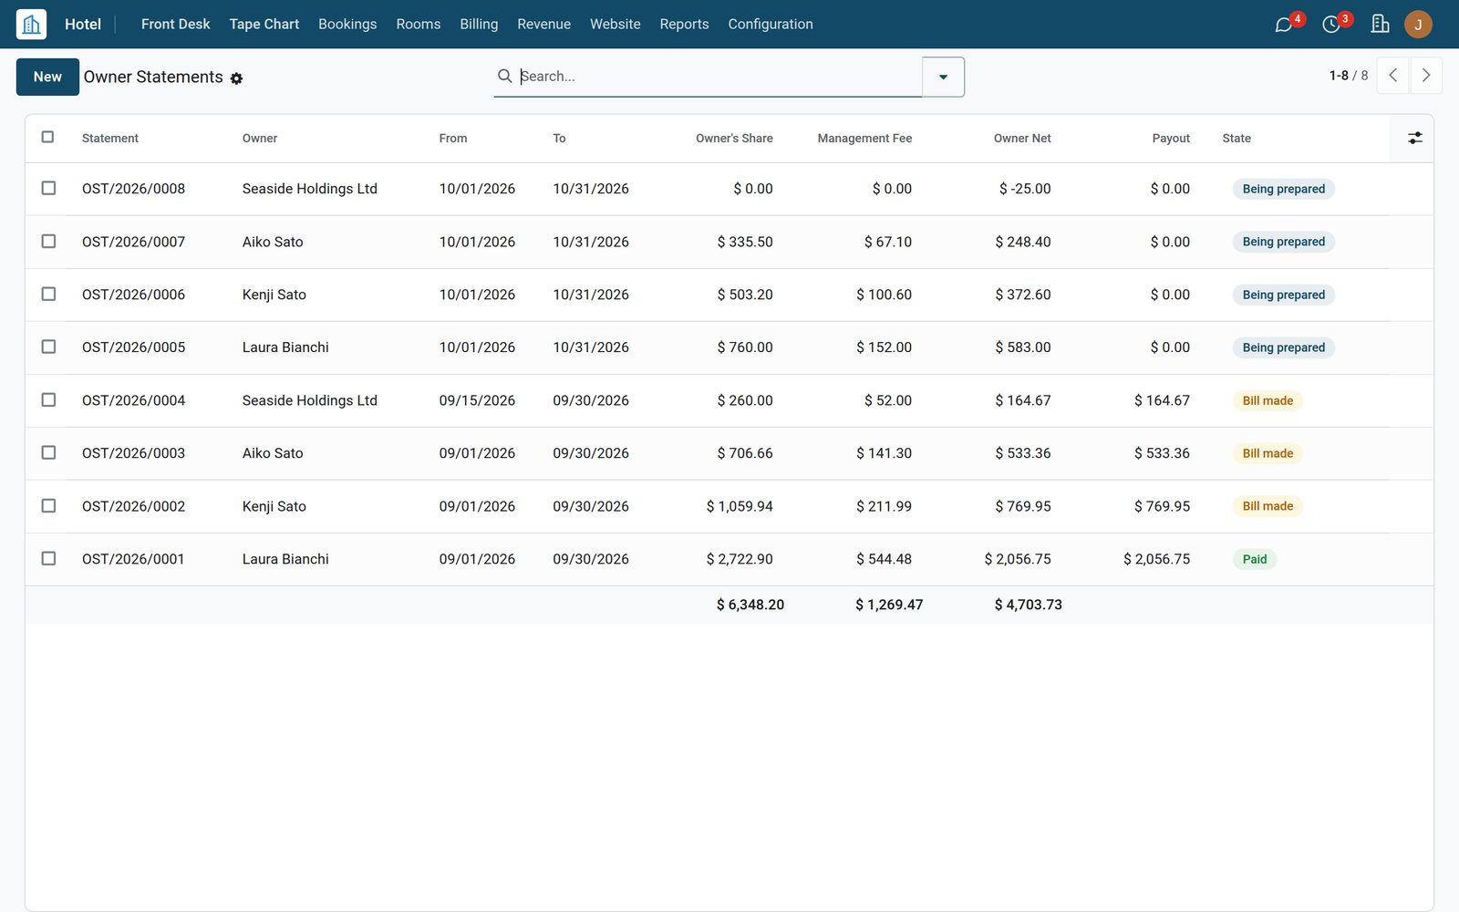Screen dimensions: 1459x912
Task: Open statement OST/2026/0004
Action: 133,400
